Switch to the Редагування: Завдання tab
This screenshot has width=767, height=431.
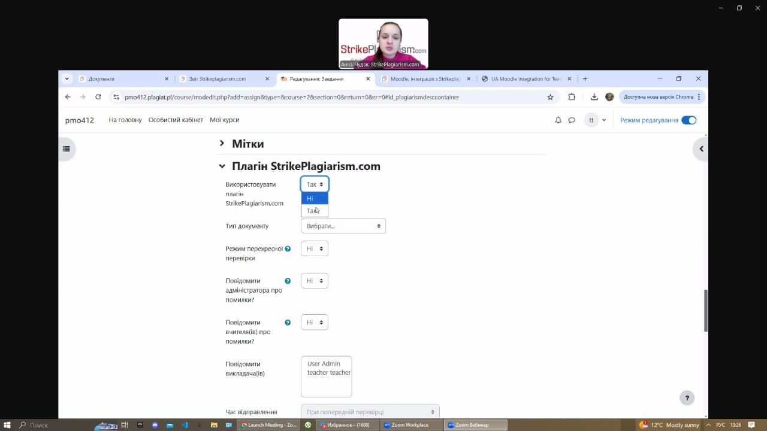(x=324, y=79)
